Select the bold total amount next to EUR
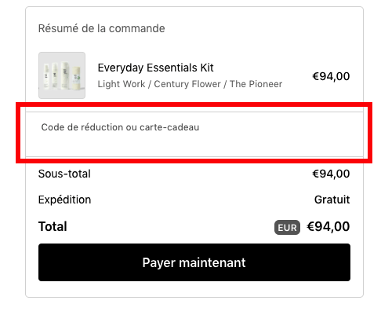381x315 pixels. point(328,227)
